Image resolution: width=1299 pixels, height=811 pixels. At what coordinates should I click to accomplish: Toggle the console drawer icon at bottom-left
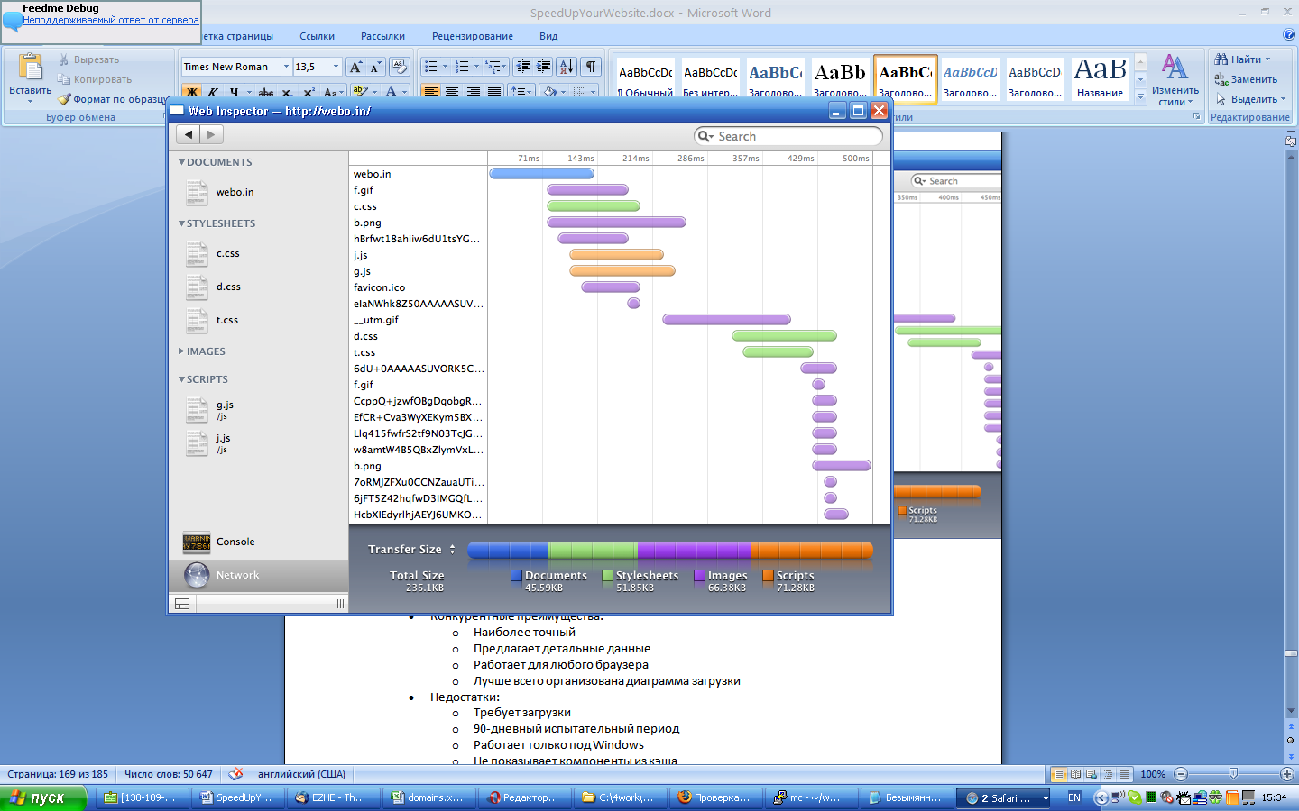(182, 604)
